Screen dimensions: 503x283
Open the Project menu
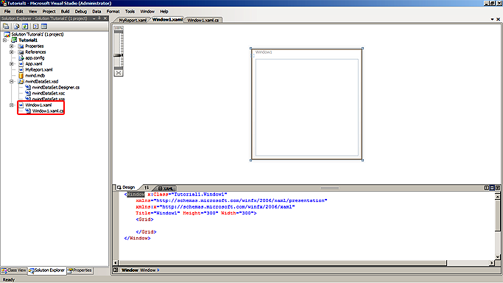pos(49,12)
